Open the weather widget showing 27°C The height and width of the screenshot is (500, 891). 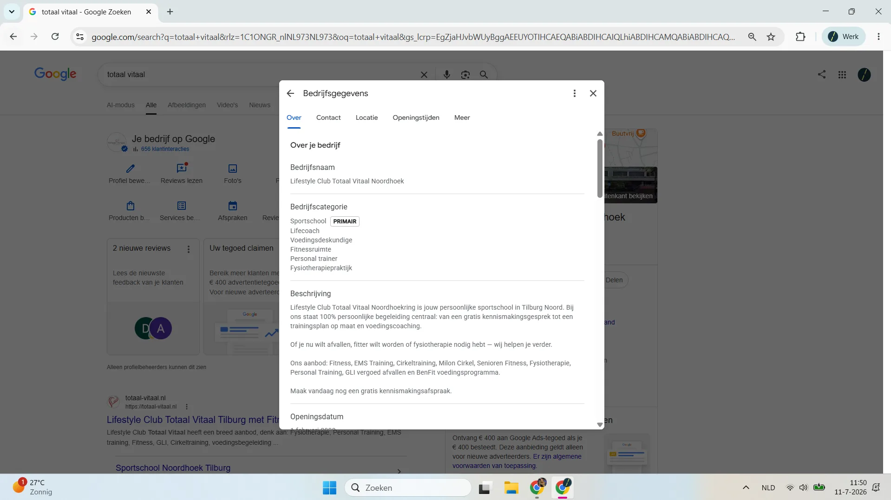click(33, 487)
